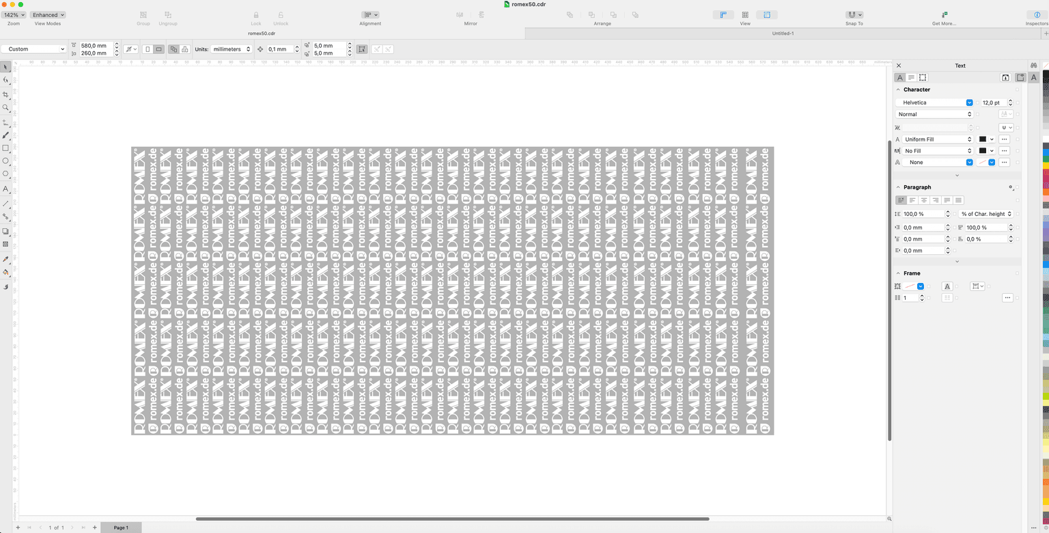Collapse the Character section
This screenshot has height=533, width=1049.
(897, 90)
